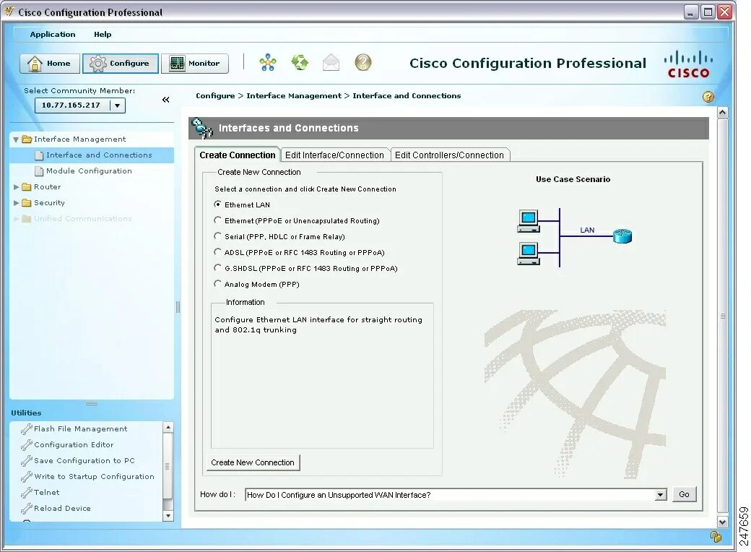751x552 pixels.
Task: Click the Create New Connection button
Action: pos(253,462)
